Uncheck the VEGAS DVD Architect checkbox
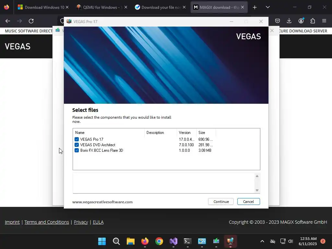Viewport: 332px width, 249px height. (77, 145)
